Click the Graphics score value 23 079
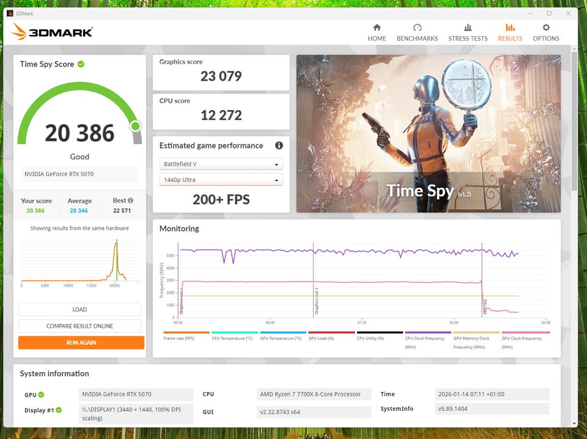This screenshot has width=587, height=439. pyautogui.click(x=221, y=76)
